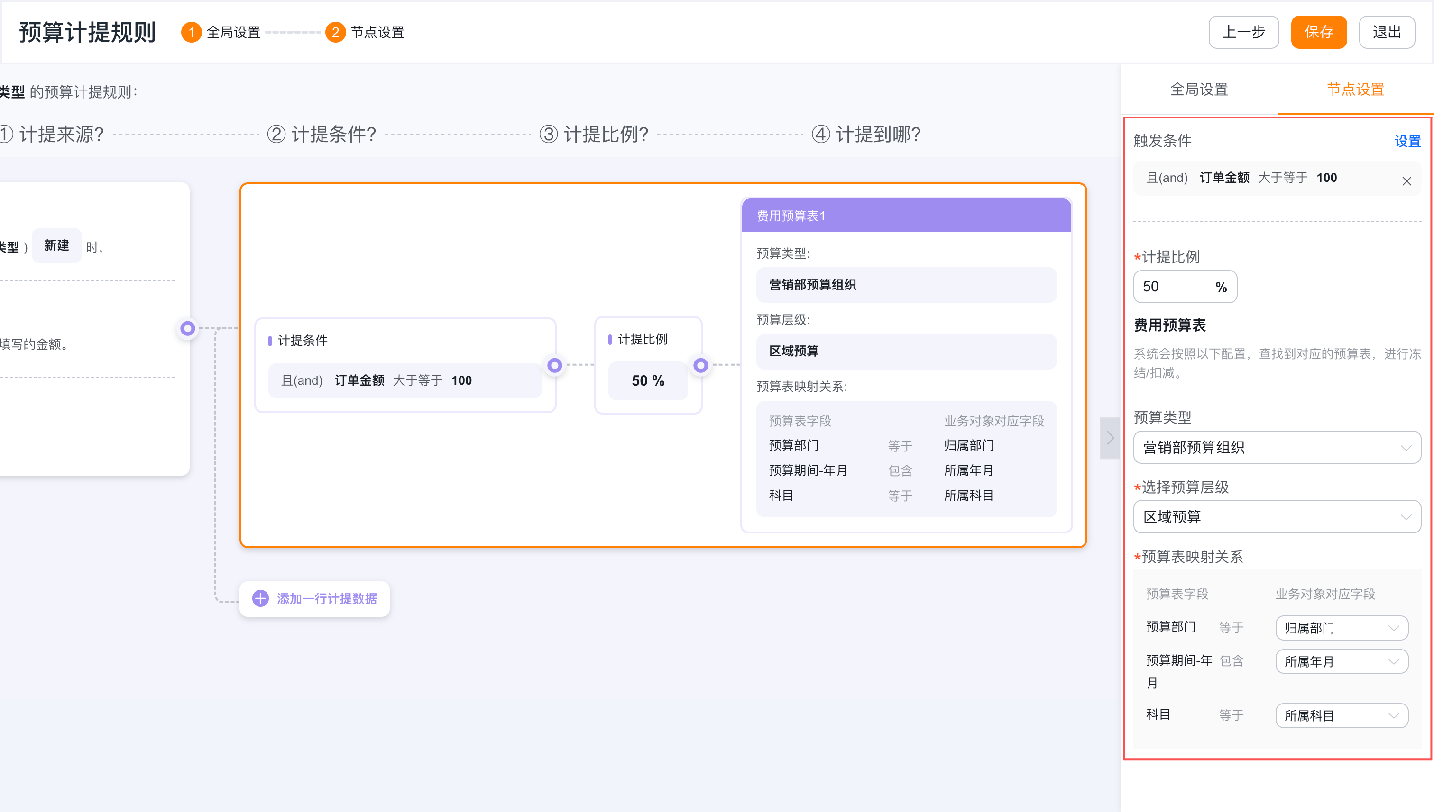Open the 选择预算层级 dropdown 区域预算

(x=1277, y=517)
